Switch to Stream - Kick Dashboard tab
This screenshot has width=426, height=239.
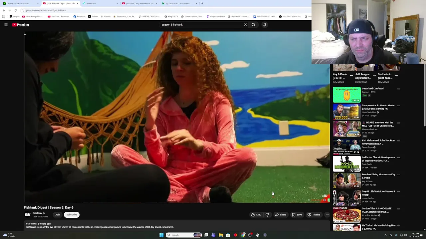point(21,3)
